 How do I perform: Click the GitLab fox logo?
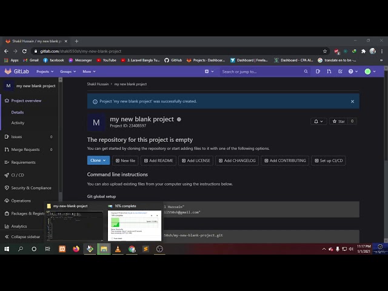pyautogui.click(x=8, y=72)
